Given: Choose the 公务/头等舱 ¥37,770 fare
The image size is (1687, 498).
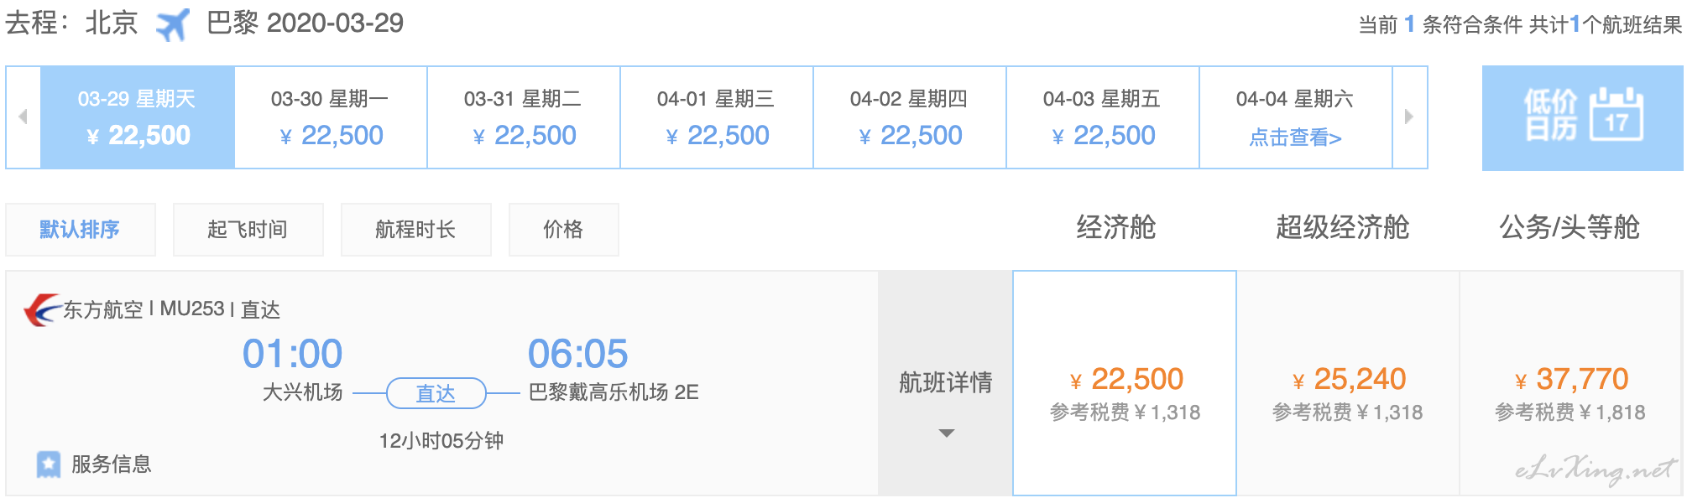Looking at the screenshot, I should [x=1570, y=383].
